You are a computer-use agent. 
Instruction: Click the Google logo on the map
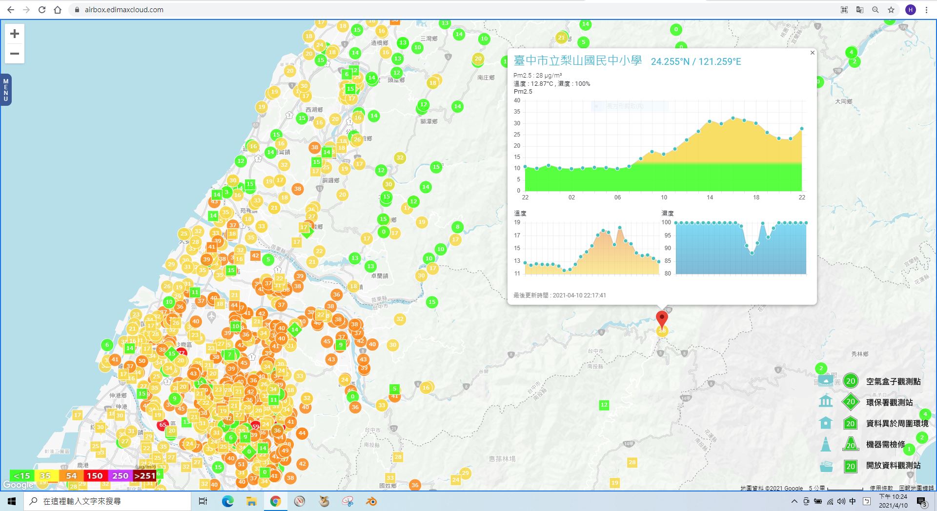18,485
